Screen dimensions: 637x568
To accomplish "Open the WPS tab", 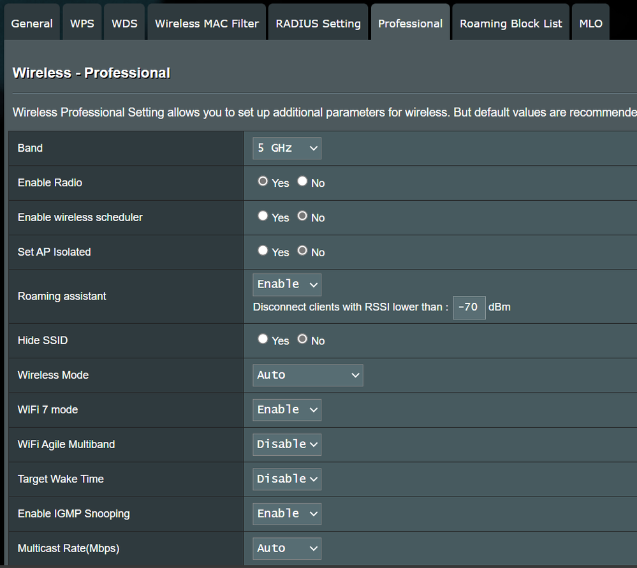I will [x=82, y=24].
